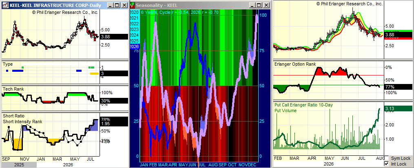Viewport: 414px width, 168px height.
Task: Enable the Sym Lock checkbox
Action: tap(386, 158)
